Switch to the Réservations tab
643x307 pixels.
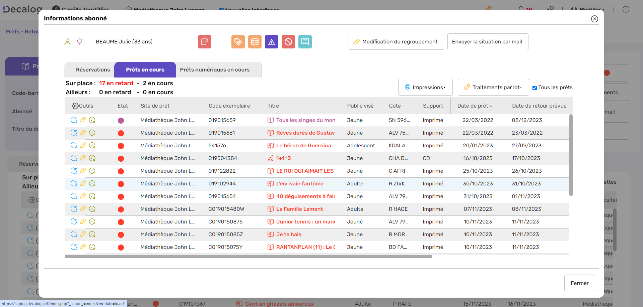click(93, 69)
